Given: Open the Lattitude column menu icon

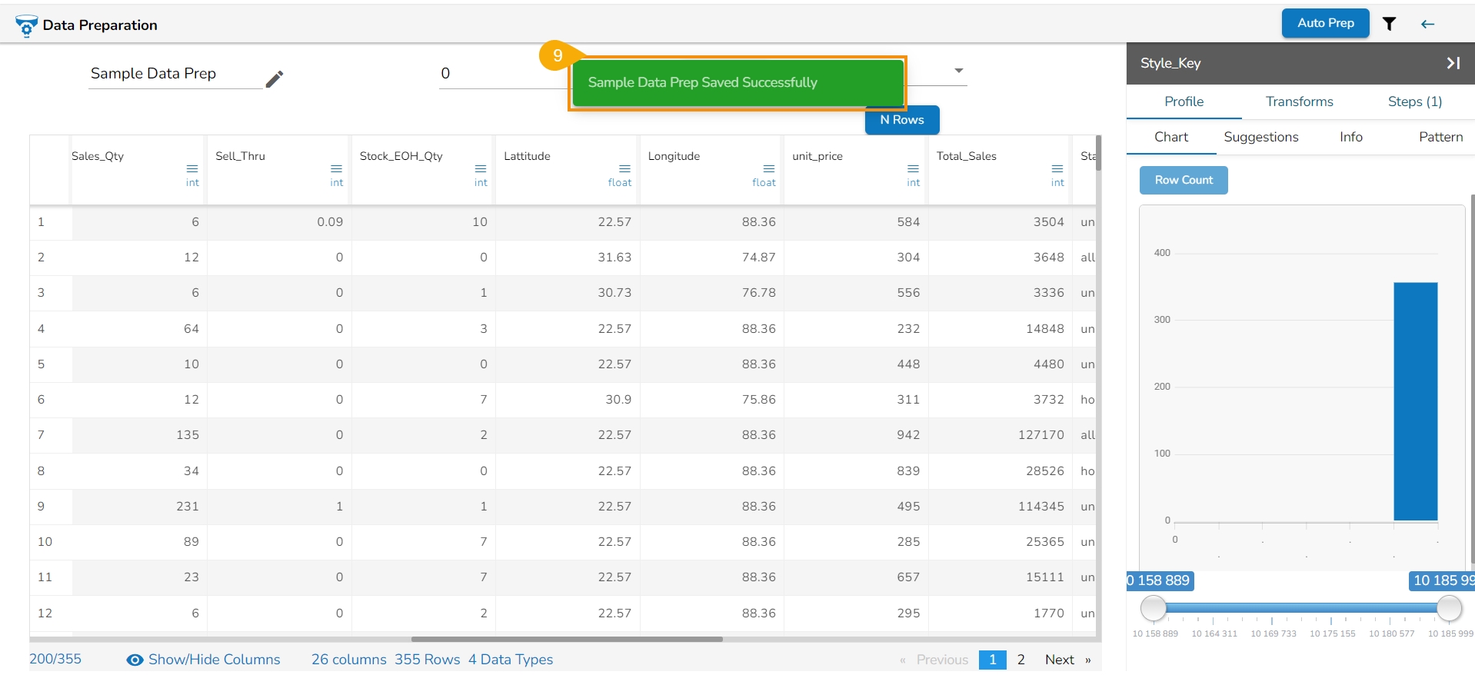Looking at the screenshot, I should [x=624, y=168].
